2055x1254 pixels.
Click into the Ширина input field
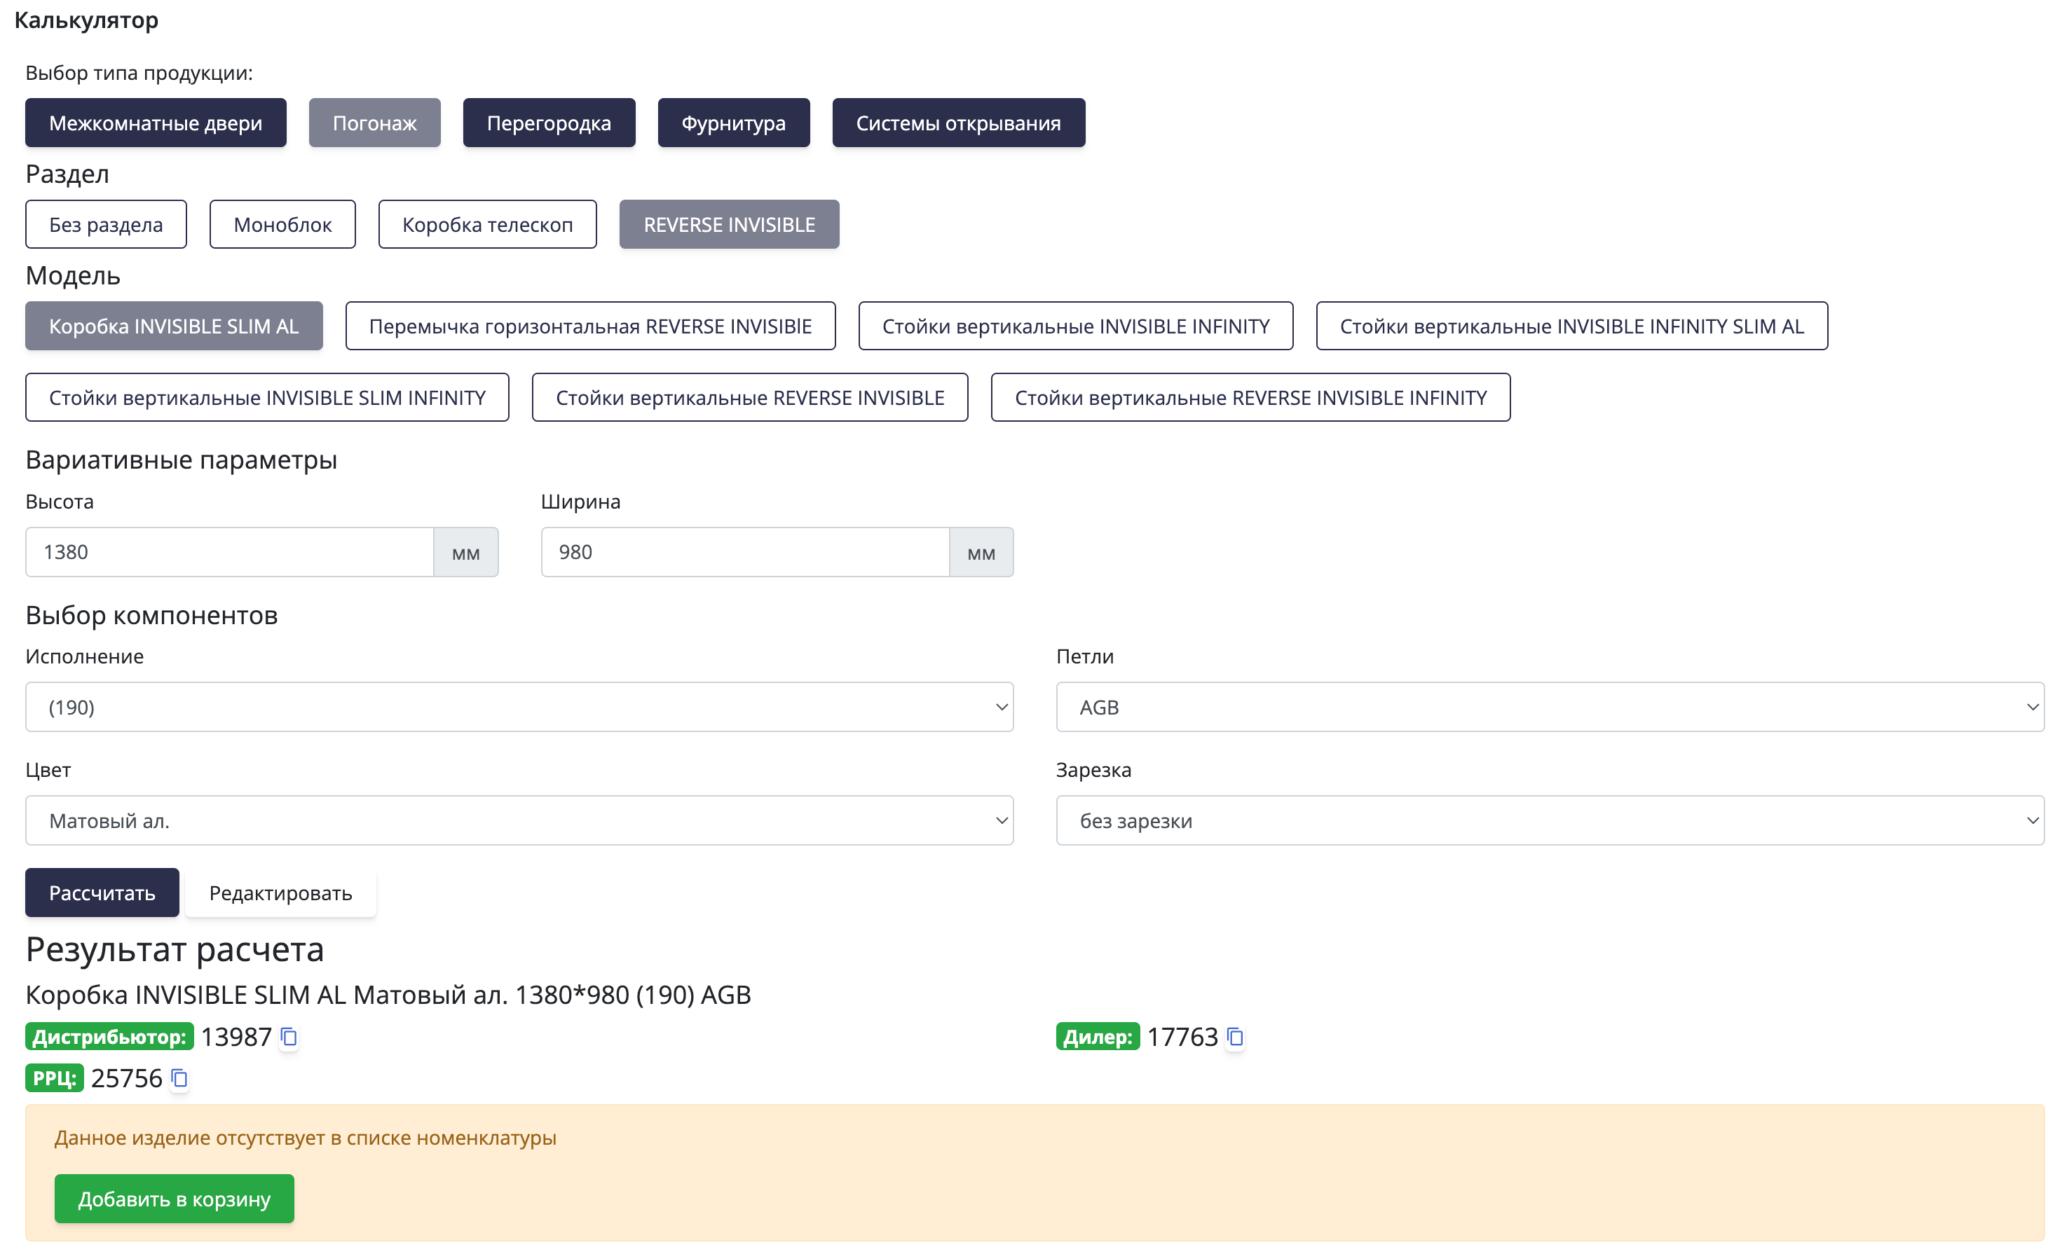pyautogui.click(x=744, y=552)
